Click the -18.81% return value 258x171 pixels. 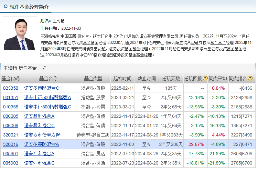[x=196, y=163]
